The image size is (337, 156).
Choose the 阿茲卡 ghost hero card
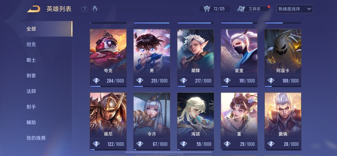click(283, 58)
